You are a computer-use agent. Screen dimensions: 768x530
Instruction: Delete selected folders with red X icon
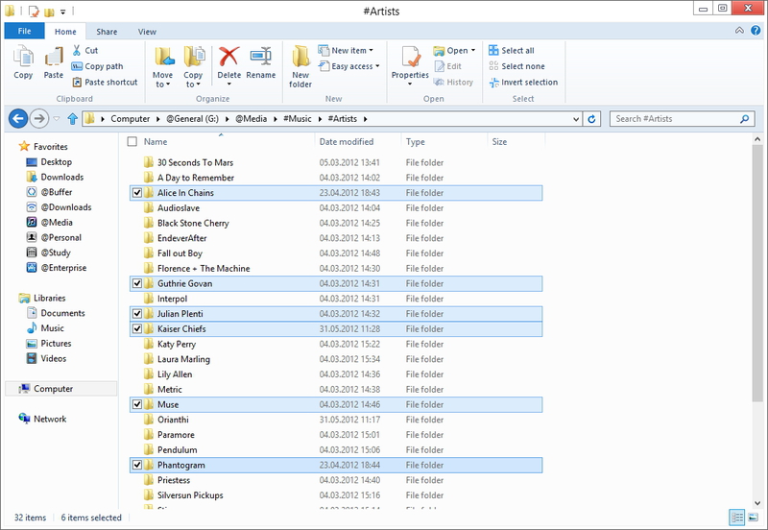point(228,57)
